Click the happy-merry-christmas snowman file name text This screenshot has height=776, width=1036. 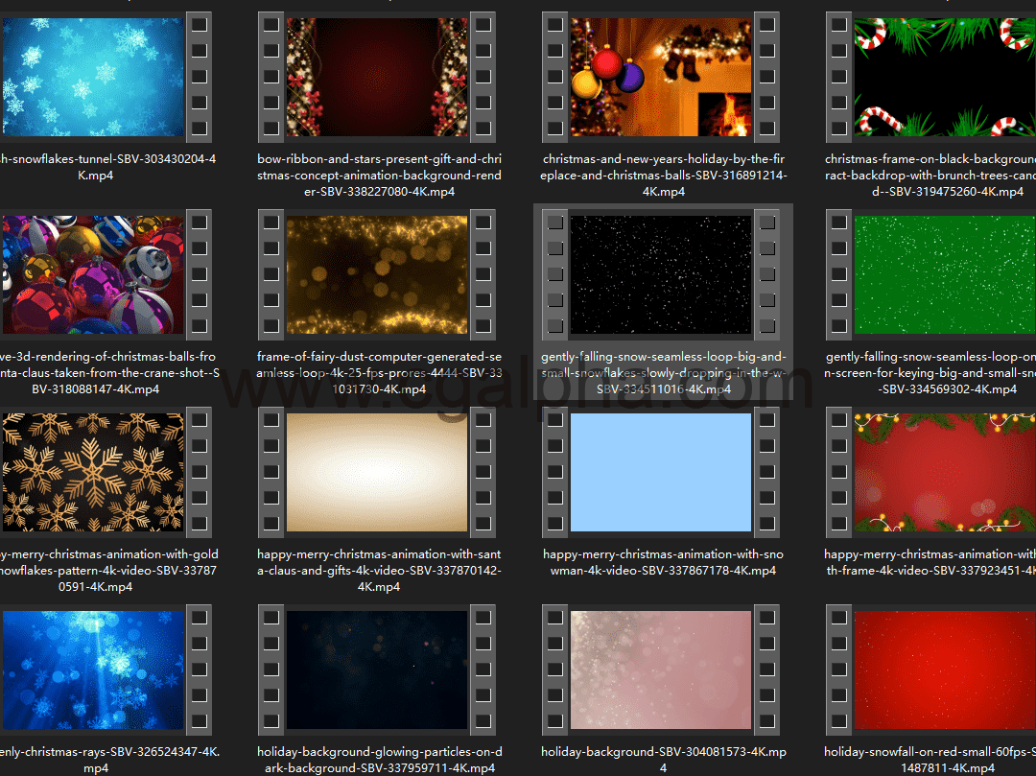pos(663,562)
